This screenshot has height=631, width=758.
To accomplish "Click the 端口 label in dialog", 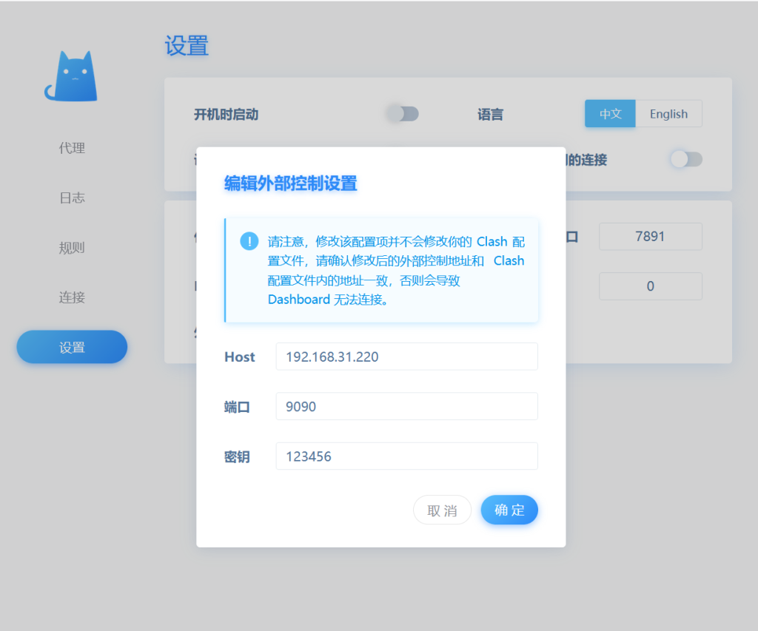I will [x=237, y=407].
